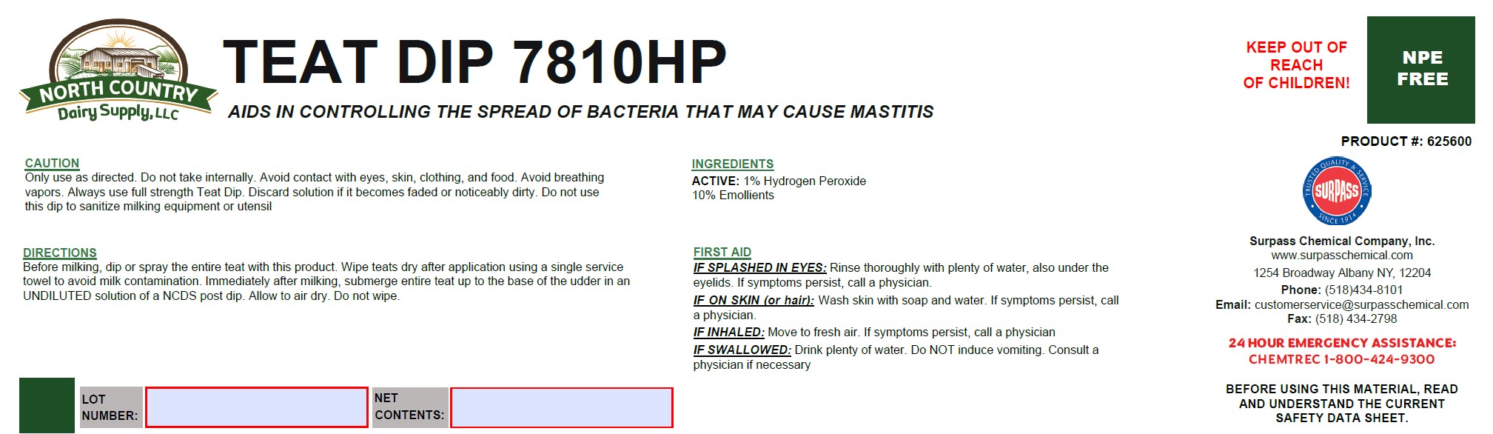The height and width of the screenshot is (434, 1493).
Task: Click the FIRST AID section heading
Action: (x=722, y=252)
